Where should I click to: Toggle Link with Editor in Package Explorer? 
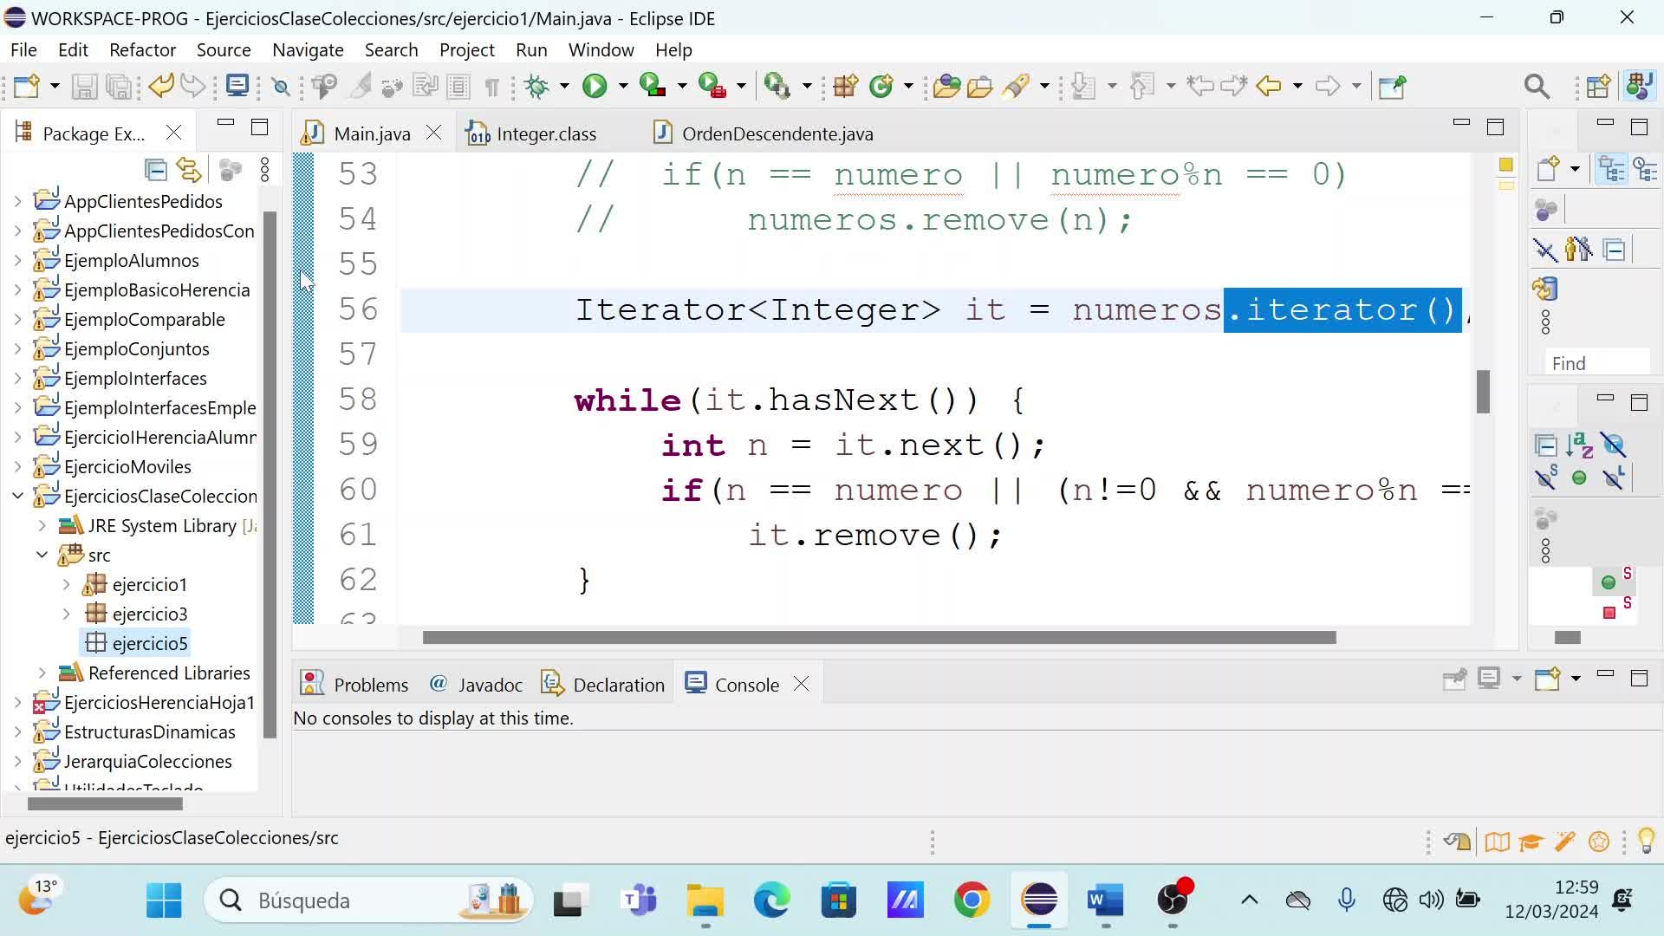189,170
